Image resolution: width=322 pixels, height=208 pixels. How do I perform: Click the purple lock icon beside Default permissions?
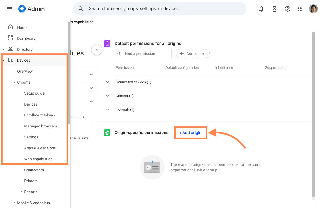(107, 43)
